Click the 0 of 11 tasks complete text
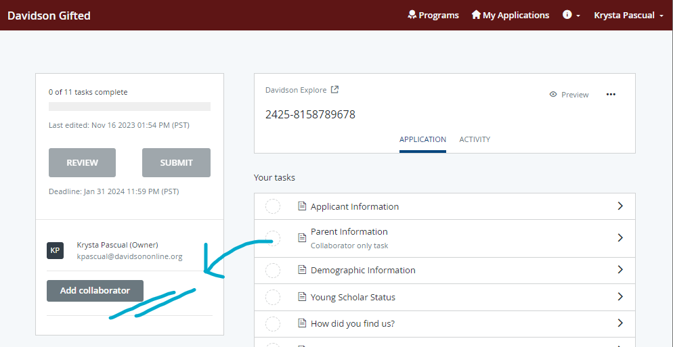The width and height of the screenshot is (673, 347). [88, 92]
